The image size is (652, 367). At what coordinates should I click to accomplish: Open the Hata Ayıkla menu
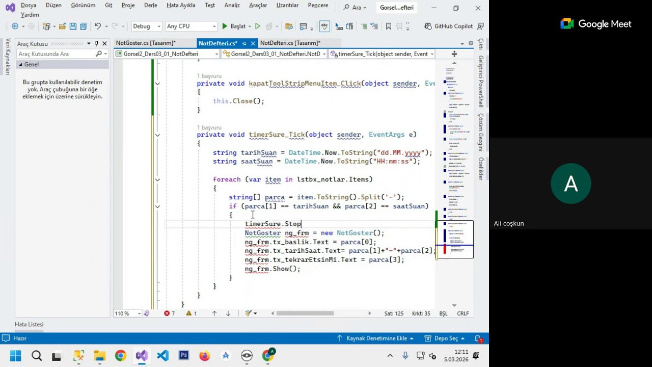click(181, 5)
